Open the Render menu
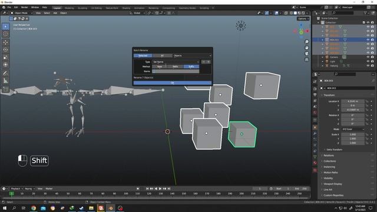Image resolution: width=377 pixels, height=212 pixels. point(25,8)
